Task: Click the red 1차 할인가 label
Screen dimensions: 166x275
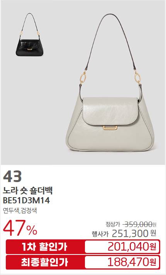Action: pyautogui.click(x=44, y=247)
